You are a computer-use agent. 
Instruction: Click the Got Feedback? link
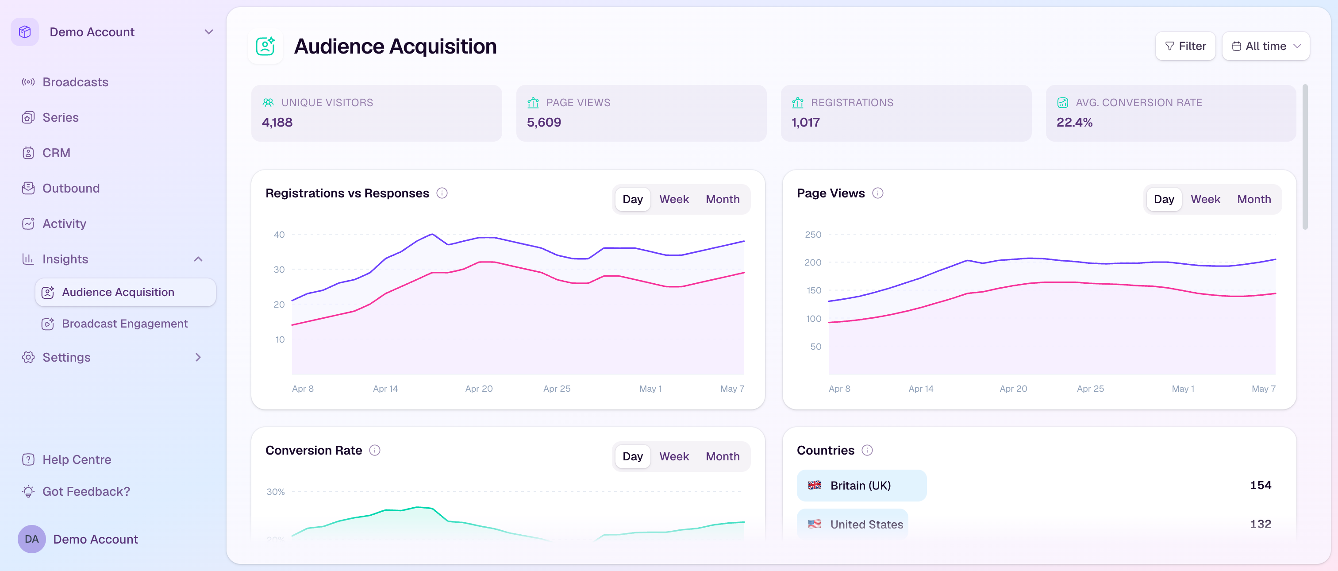86,491
